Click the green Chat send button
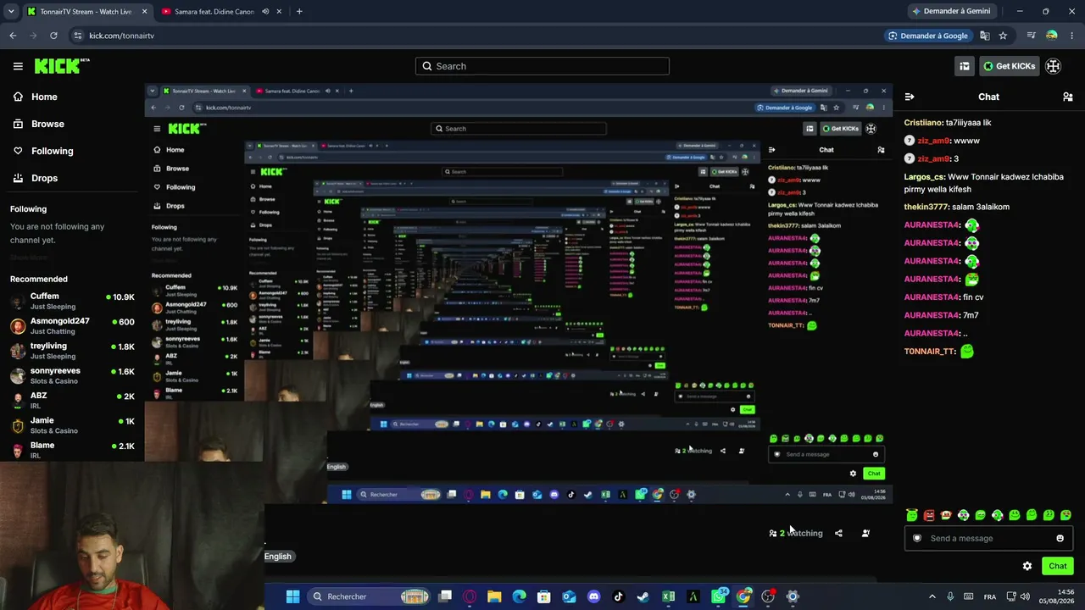1085x610 pixels. click(x=1058, y=566)
